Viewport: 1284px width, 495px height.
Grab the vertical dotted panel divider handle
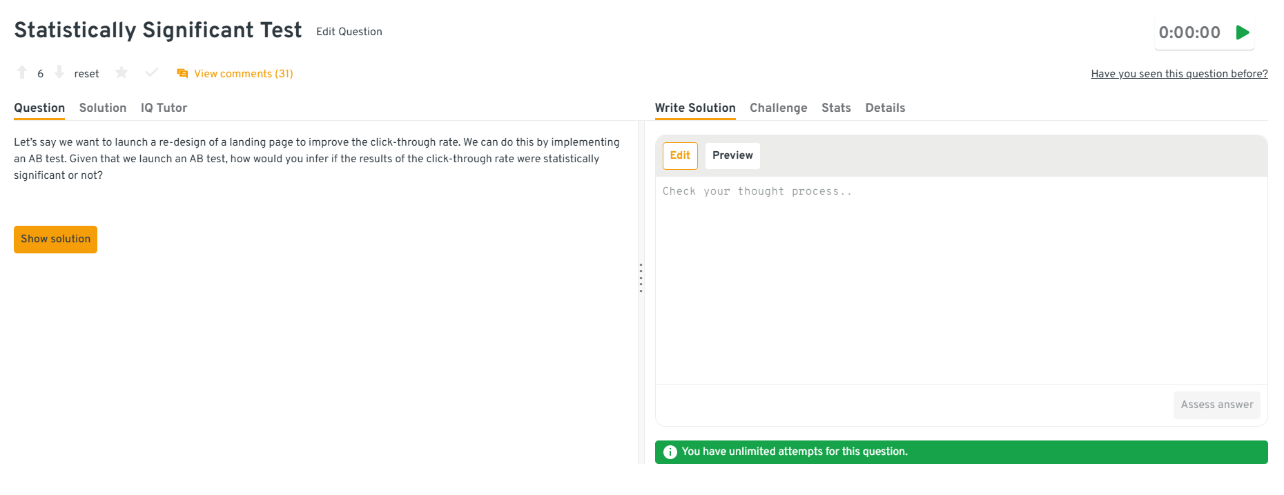click(x=641, y=278)
